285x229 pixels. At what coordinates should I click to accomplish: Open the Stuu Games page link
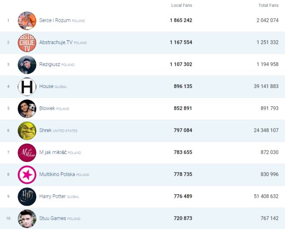coord(53,219)
